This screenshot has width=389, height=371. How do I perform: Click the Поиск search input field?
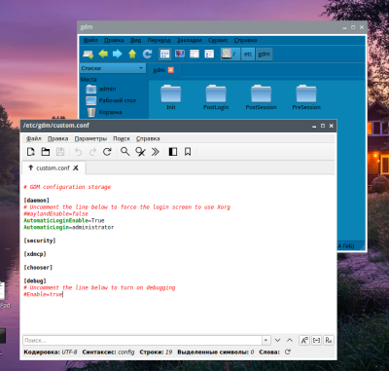click(142, 340)
